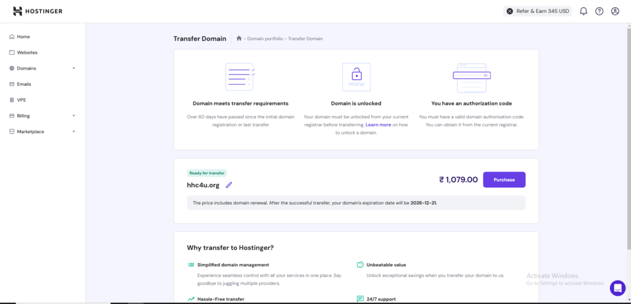Click the 24/7 support chat icon

tap(360, 299)
